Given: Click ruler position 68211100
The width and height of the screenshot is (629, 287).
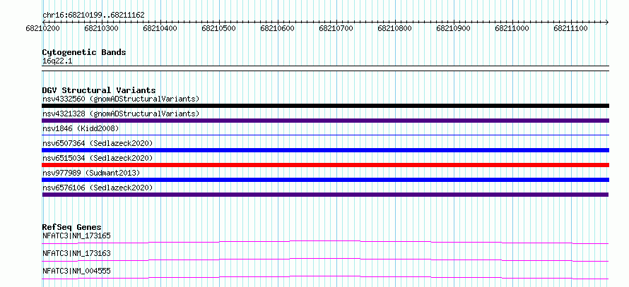Looking at the screenshot, I should tap(571, 28).
